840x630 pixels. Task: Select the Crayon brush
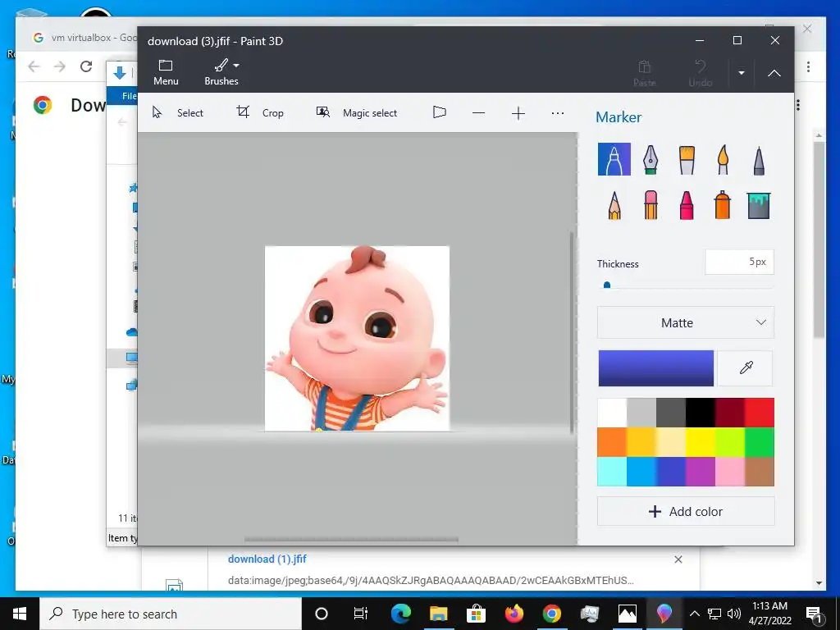[687, 205]
